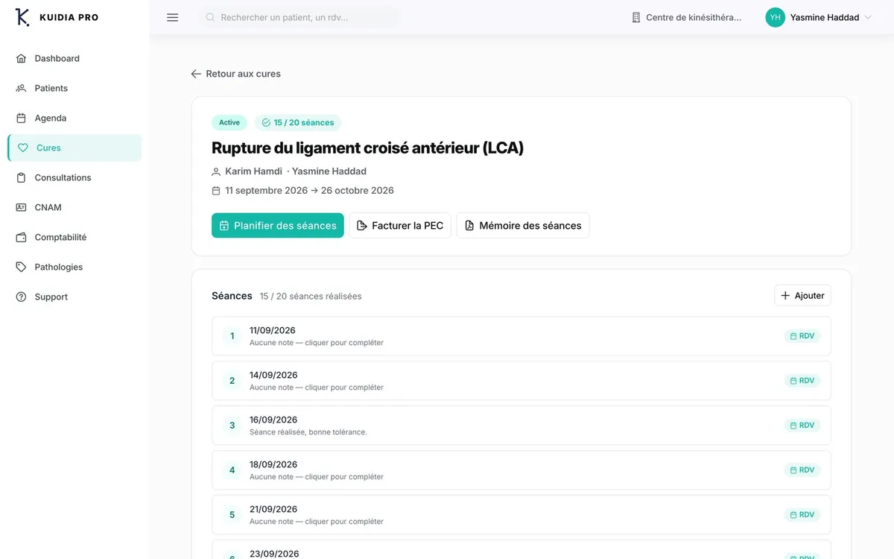Go back via Retour aux cures link
The width and height of the screenshot is (894, 559).
point(236,74)
